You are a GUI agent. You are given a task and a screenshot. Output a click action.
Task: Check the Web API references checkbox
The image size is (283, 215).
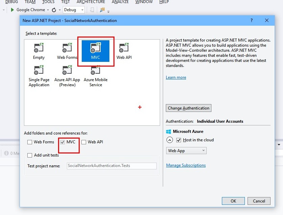pyautogui.click(x=83, y=142)
